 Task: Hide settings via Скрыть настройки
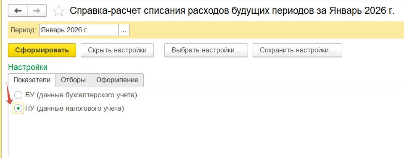point(117,50)
